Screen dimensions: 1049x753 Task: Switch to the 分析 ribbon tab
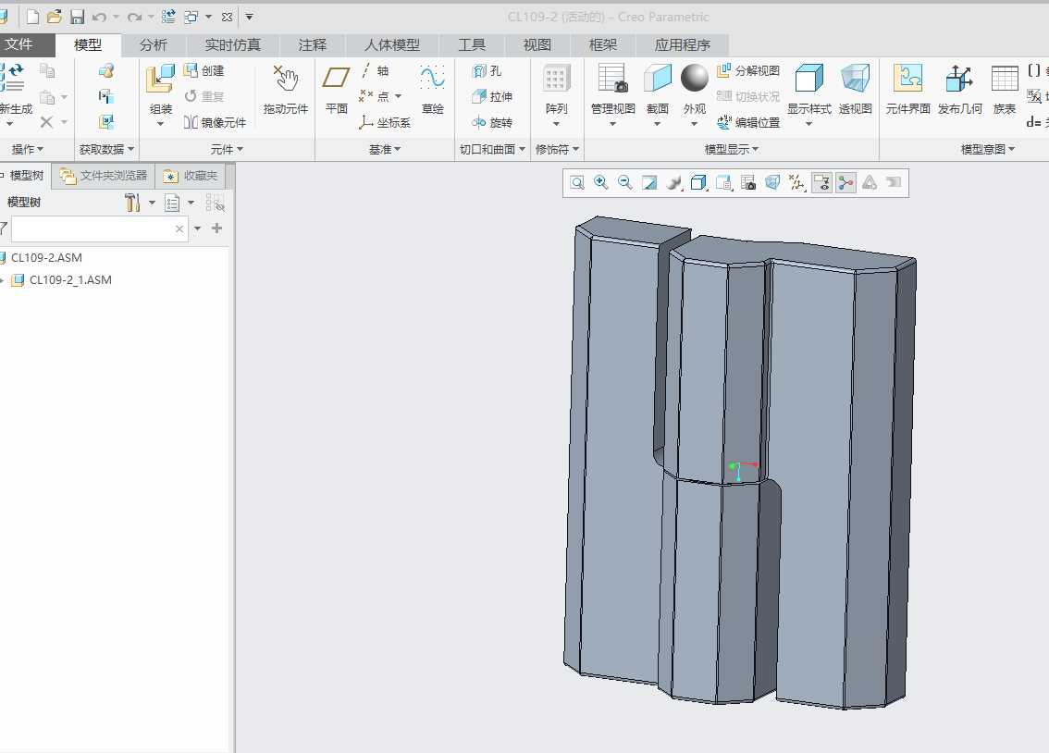(154, 44)
